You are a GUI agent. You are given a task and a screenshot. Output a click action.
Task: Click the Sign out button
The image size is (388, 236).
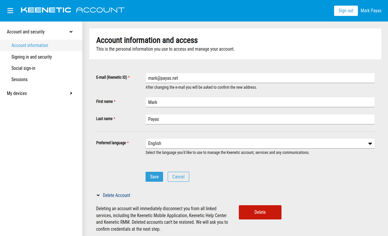click(x=346, y=11)
